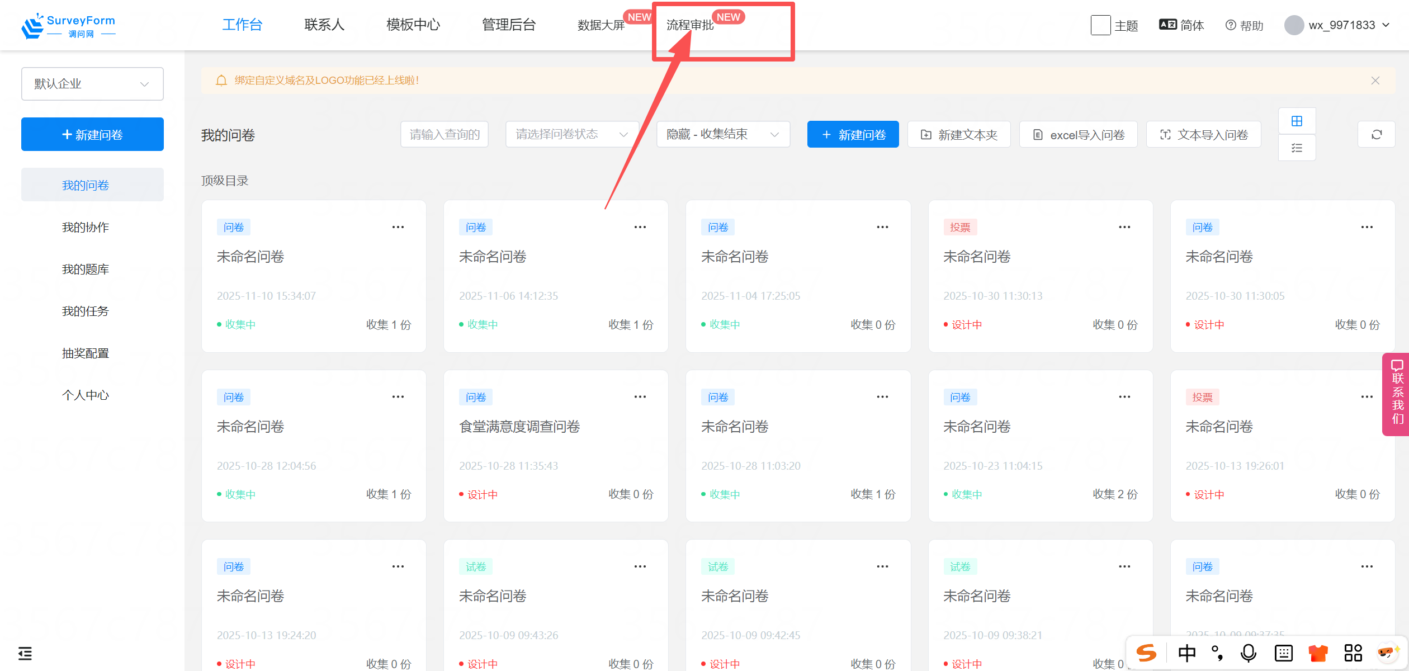The width and height of the screenshot is (1409, 671).
Task: Open the 联系我们 contact widget
Action: point(1397,394)
